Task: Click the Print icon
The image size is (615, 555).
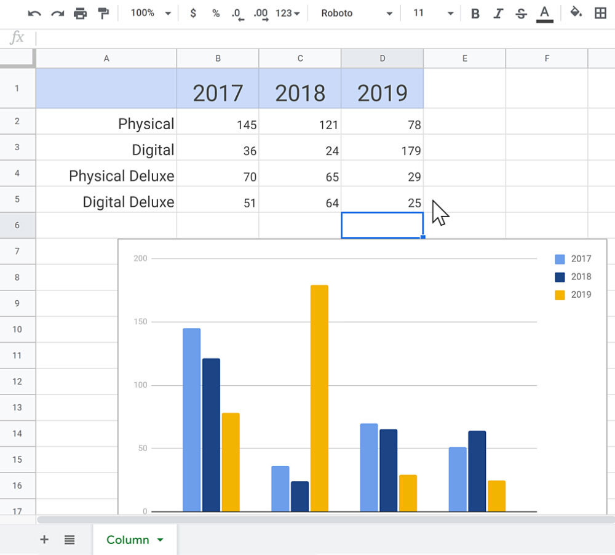Action: [x=81, y=14]
